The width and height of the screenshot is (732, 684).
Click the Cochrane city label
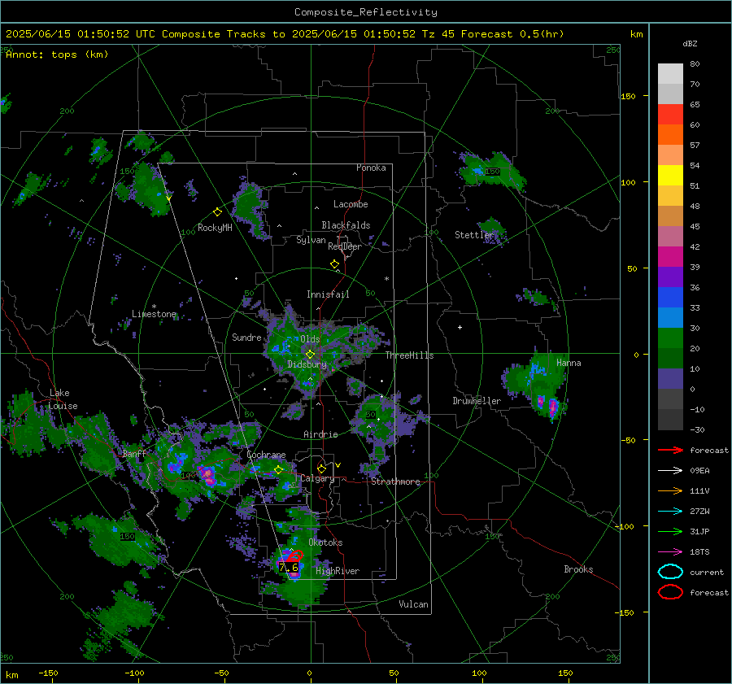tap(266, 455)
